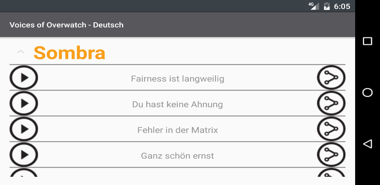The width and height of the screenshot is (380, 185).
Task: Select the "Fairness ist langweilig" text label
Action: point(177,79)
